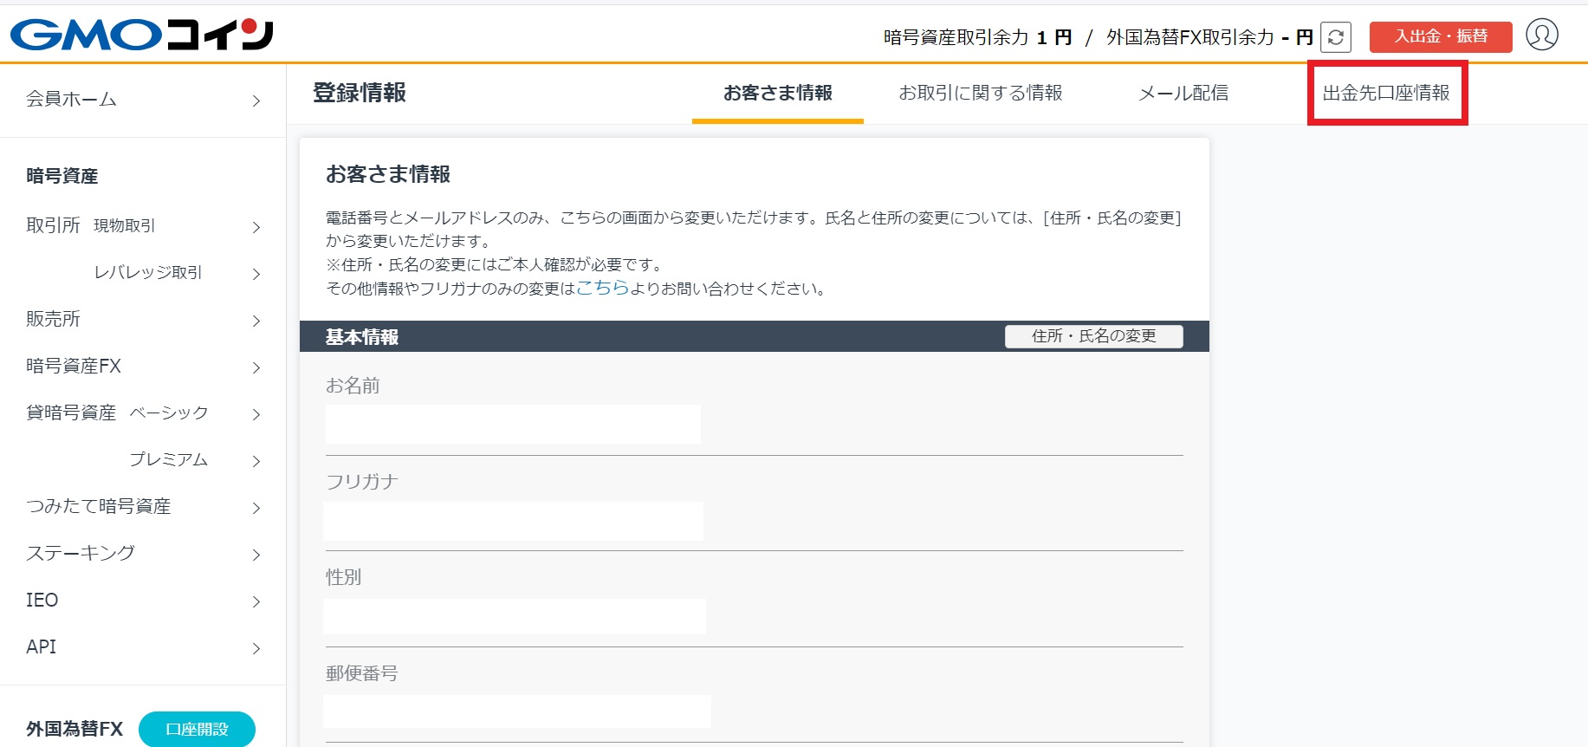Switch to the お取引に関する情報 tab
This screenshot has height=747, width=1588.
[981, 93]
